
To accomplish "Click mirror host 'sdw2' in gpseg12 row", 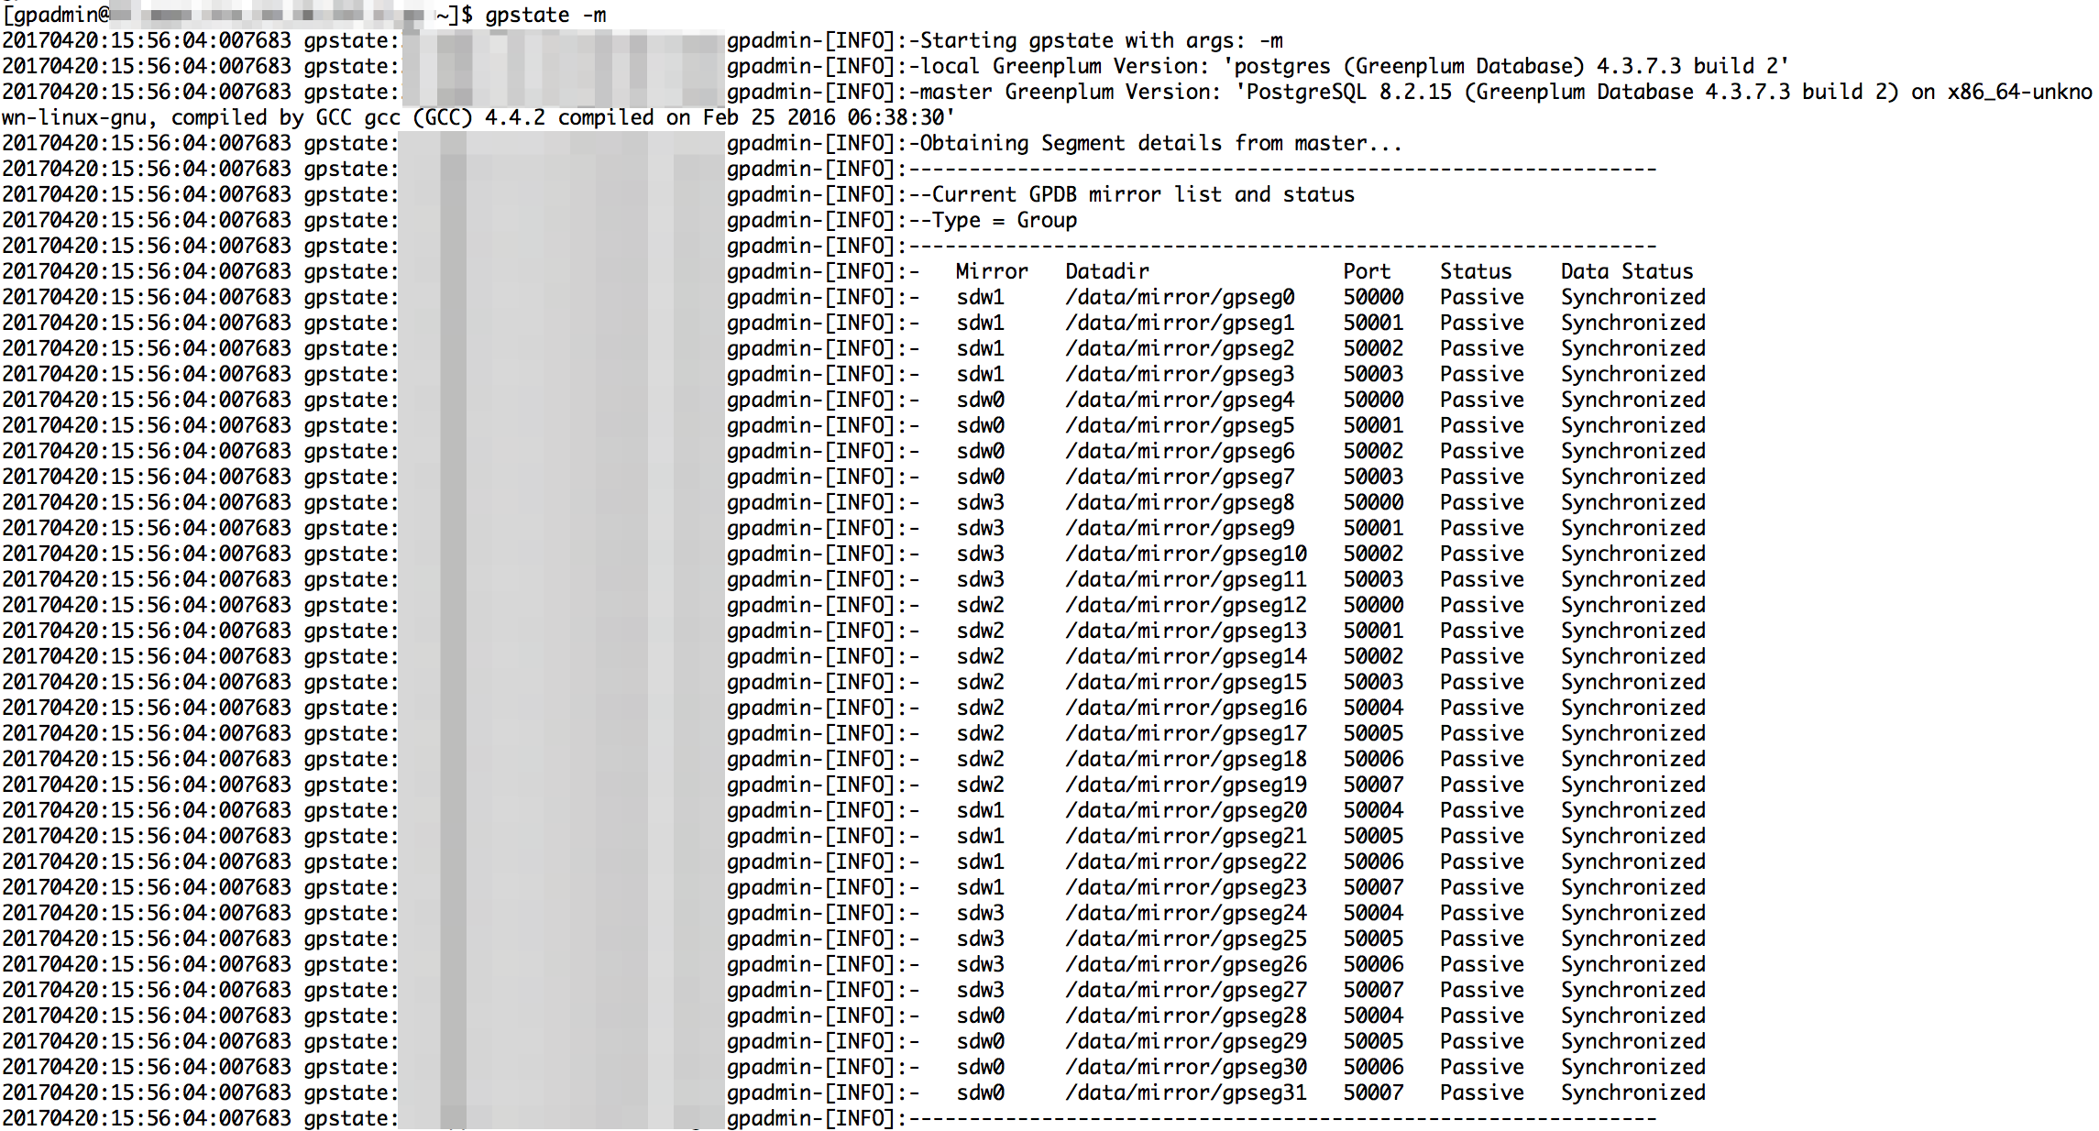I will 980,605.
